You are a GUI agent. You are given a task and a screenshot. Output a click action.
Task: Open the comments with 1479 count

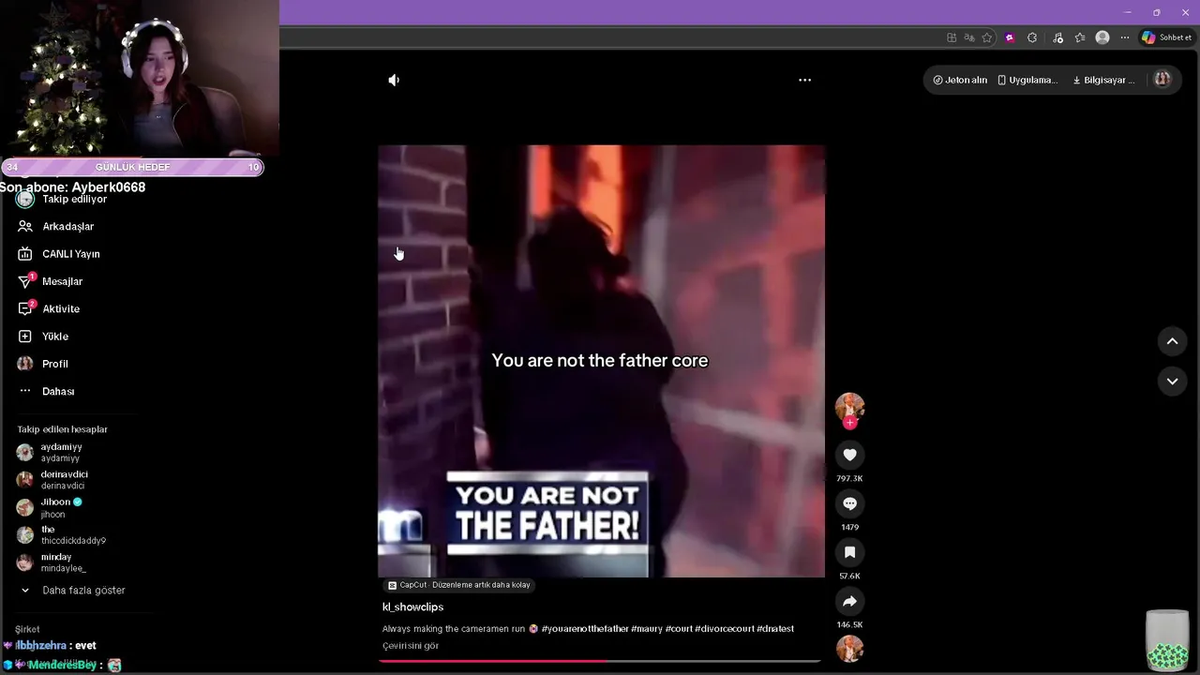click(849, 503)
